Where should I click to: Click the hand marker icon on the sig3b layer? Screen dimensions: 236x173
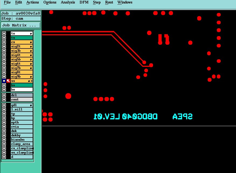(31, 51)
